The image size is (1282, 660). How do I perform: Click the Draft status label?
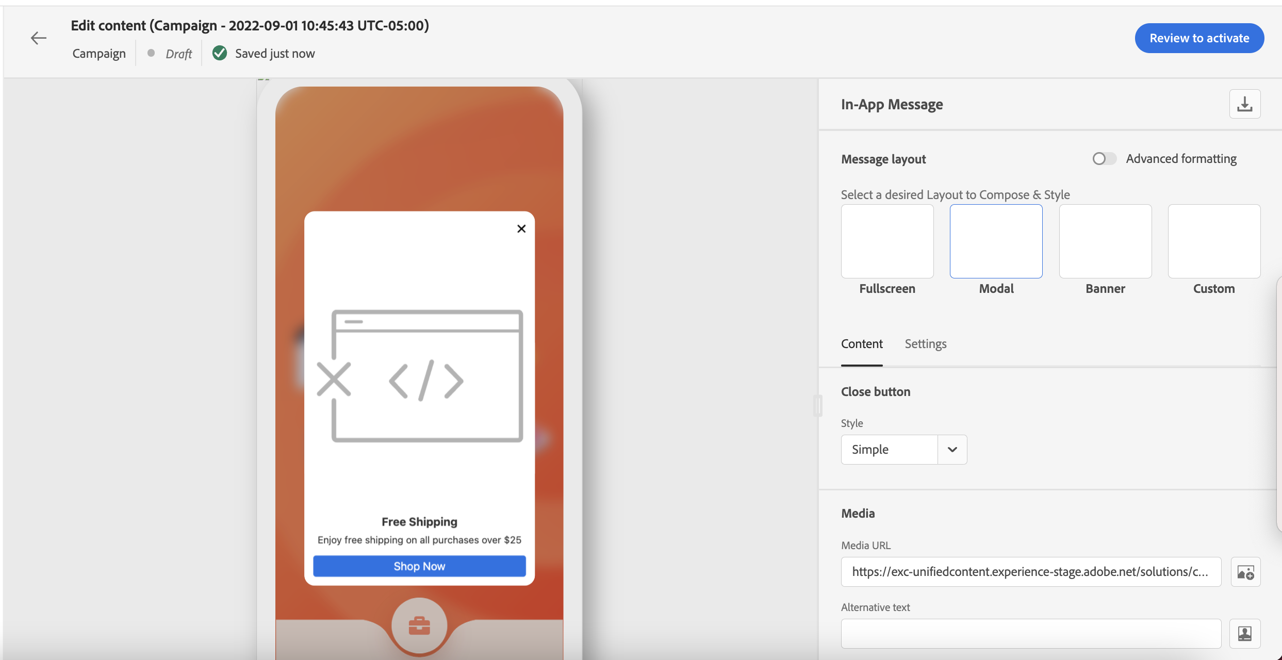coord(178,54)
